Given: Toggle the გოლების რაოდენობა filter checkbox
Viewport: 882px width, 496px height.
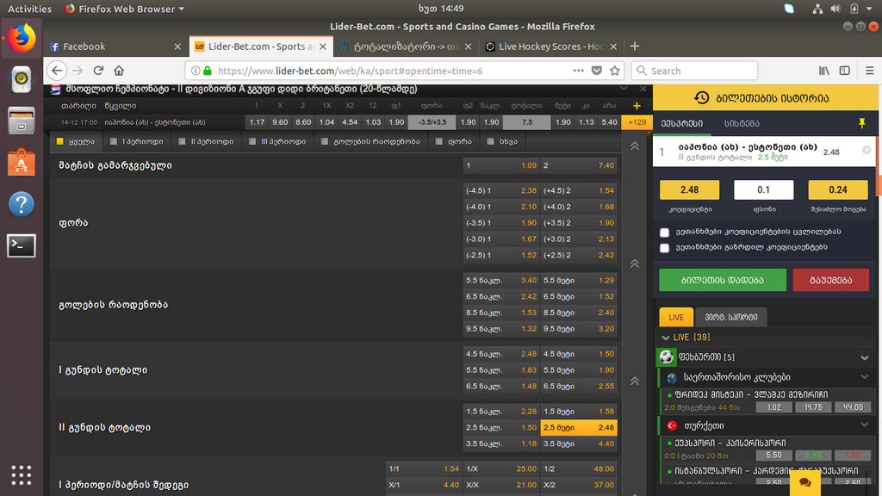Looking at the screenshot, I should point(325,141).
